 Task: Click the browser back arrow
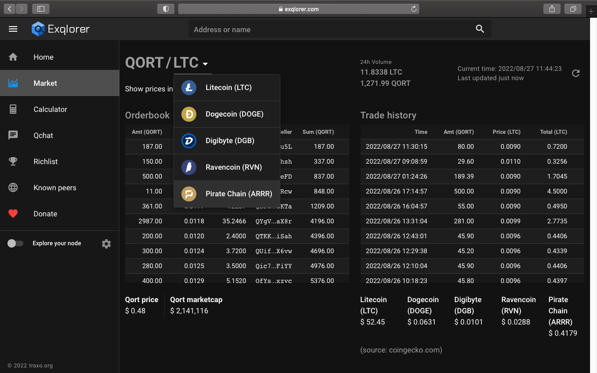pyautogui.click(x=10, y=8)
